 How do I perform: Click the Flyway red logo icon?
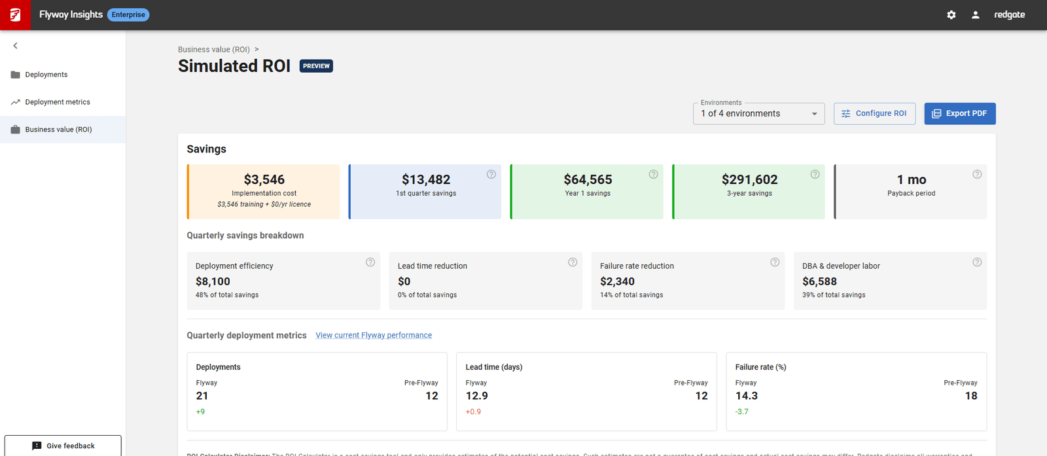[15, 14]
